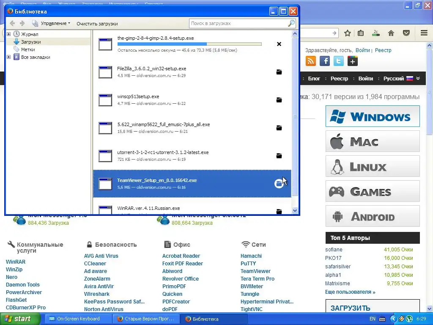The height and width of the screenshot is (325, 433).
Task: Open containing folder for utorrent download
Action: (279, 156)
